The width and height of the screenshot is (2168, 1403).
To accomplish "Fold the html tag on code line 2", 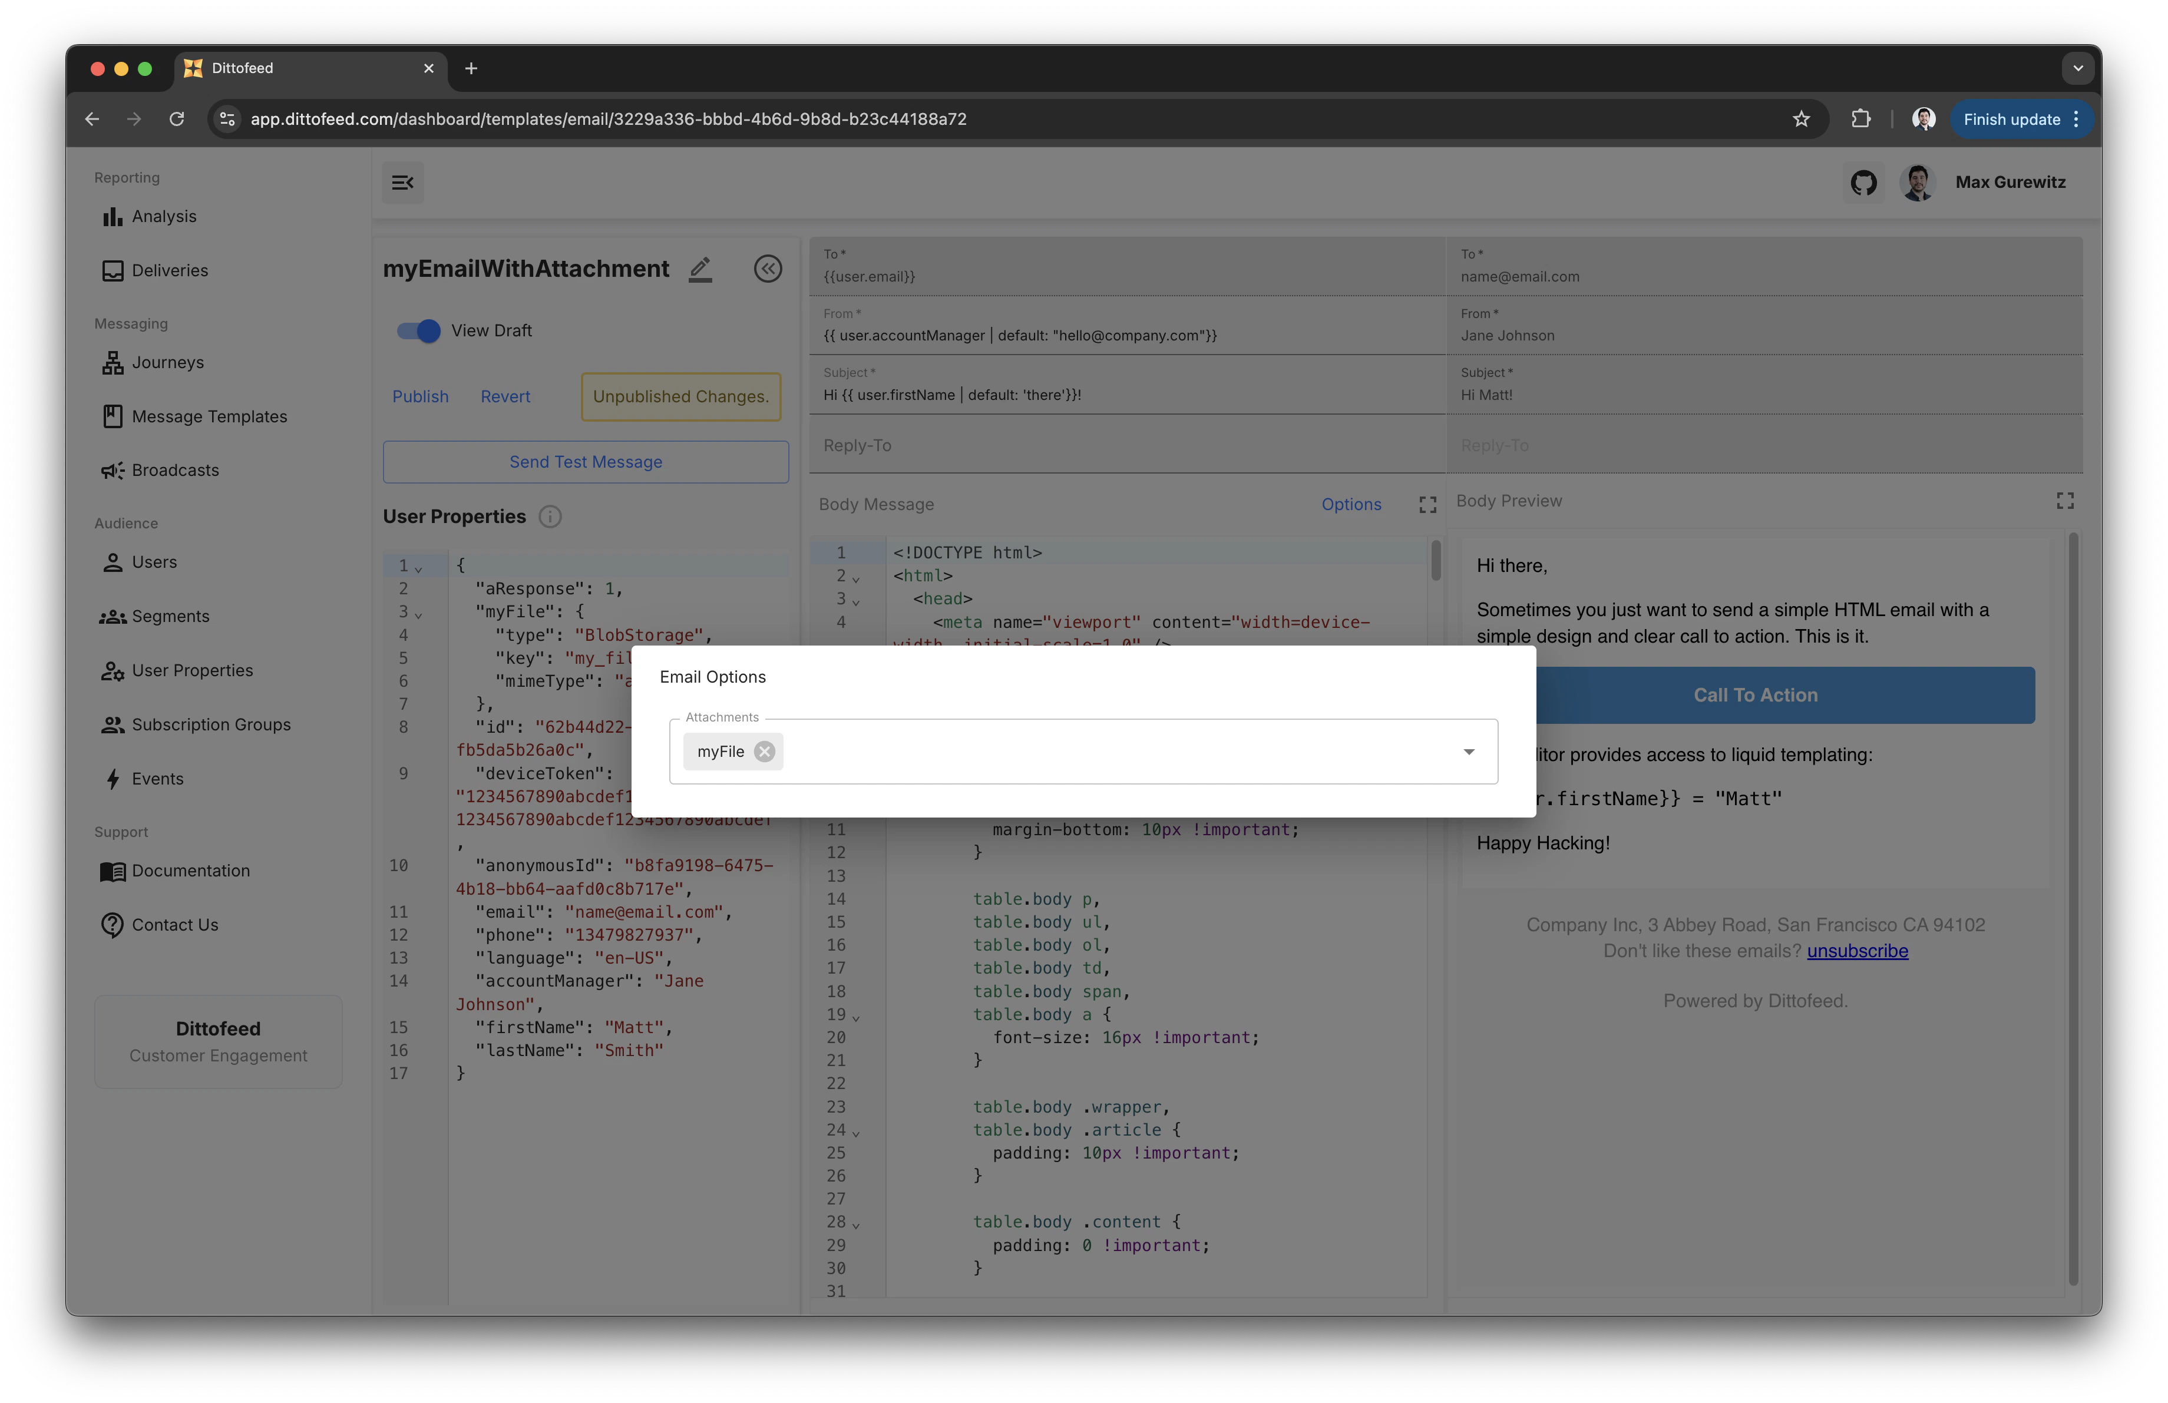I will pyautogui.click(x=856, y=579).
